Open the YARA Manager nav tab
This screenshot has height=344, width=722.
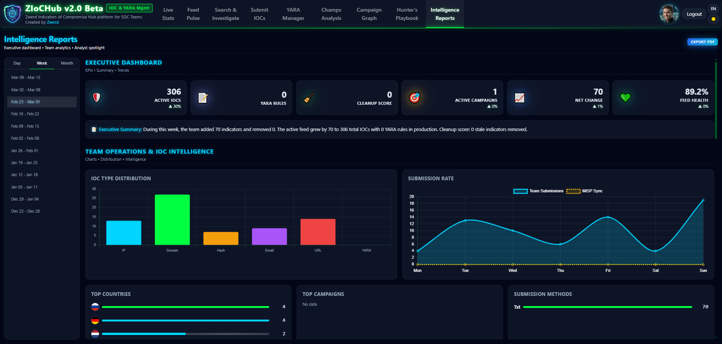[293, 14]
